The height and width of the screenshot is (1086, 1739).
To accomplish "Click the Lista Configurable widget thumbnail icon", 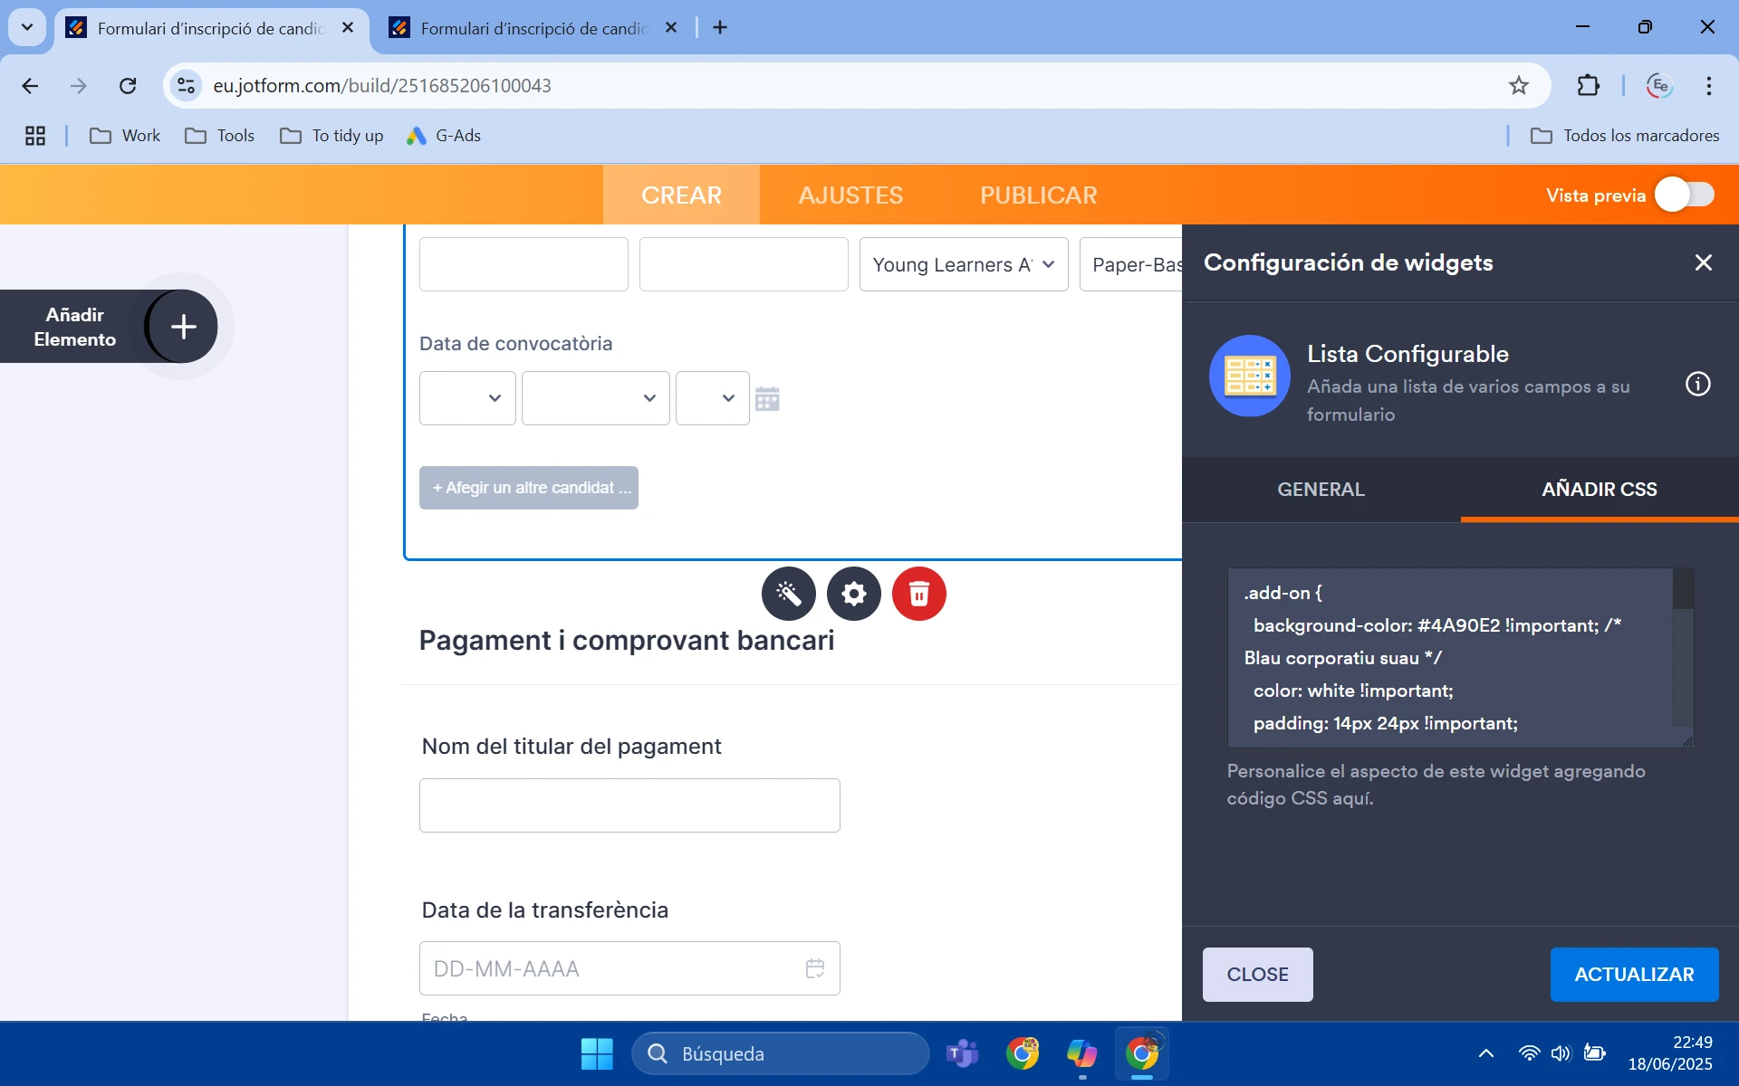I will tap(1249, 376).
